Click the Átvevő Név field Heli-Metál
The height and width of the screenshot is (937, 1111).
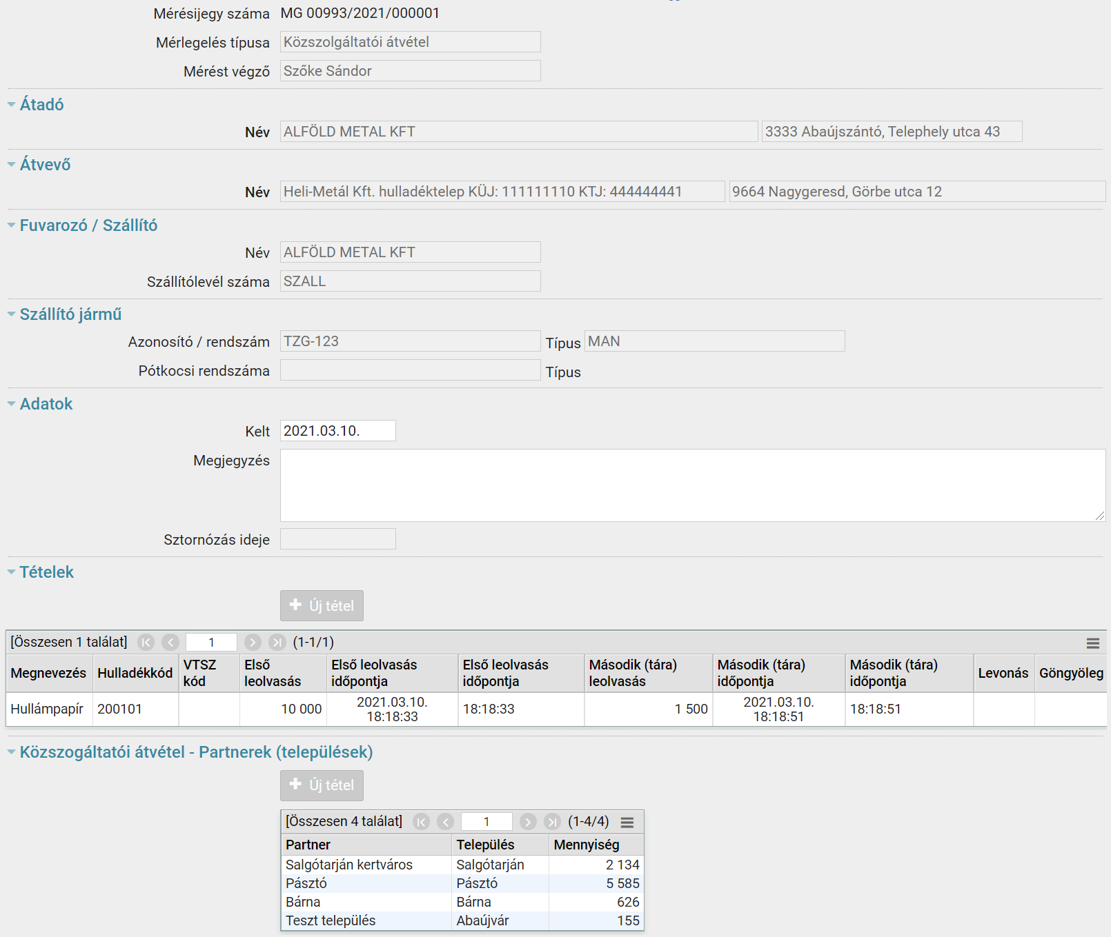pos(502,192)
